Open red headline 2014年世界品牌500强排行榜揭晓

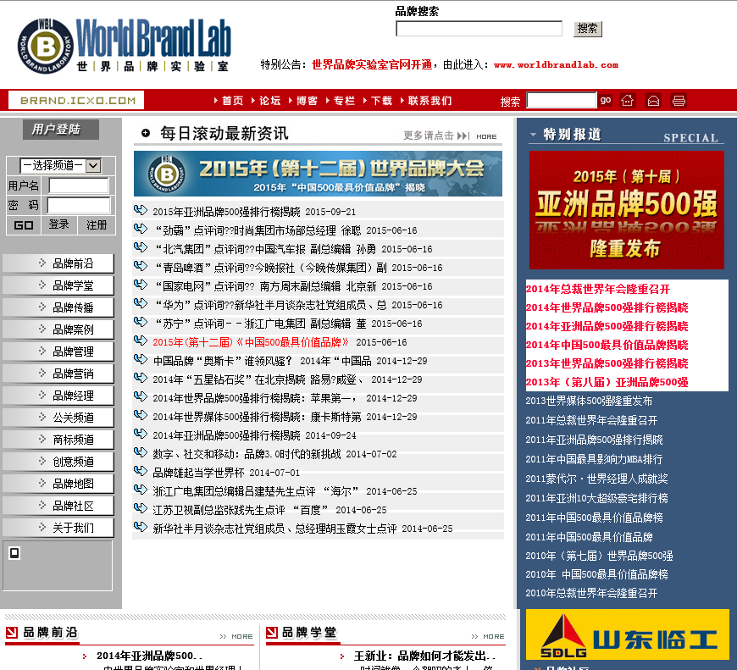pos(607,307)
